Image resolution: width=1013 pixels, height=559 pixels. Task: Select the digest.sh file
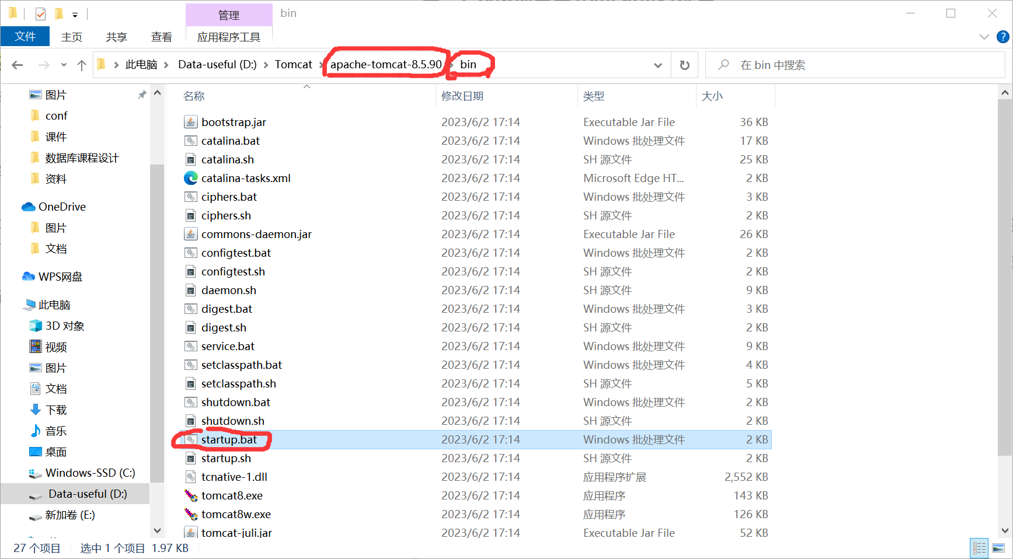click(224, 327)
